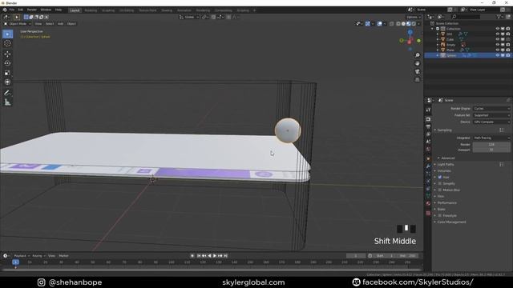Open the Material properties tab icon
The image size is (513, 288).
tap(428, 203)
